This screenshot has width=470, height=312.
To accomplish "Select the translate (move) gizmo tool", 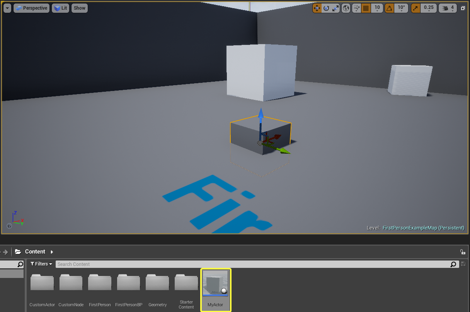I will [x=317, y=8].
